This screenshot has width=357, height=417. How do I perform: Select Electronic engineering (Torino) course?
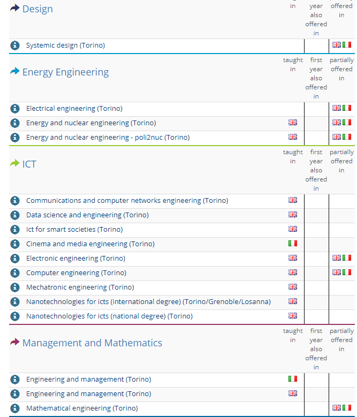tap(75, 259)
